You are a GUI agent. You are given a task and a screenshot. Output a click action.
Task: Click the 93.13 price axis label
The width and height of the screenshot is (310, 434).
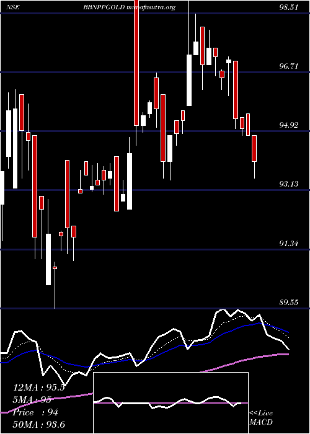[289, 184]
